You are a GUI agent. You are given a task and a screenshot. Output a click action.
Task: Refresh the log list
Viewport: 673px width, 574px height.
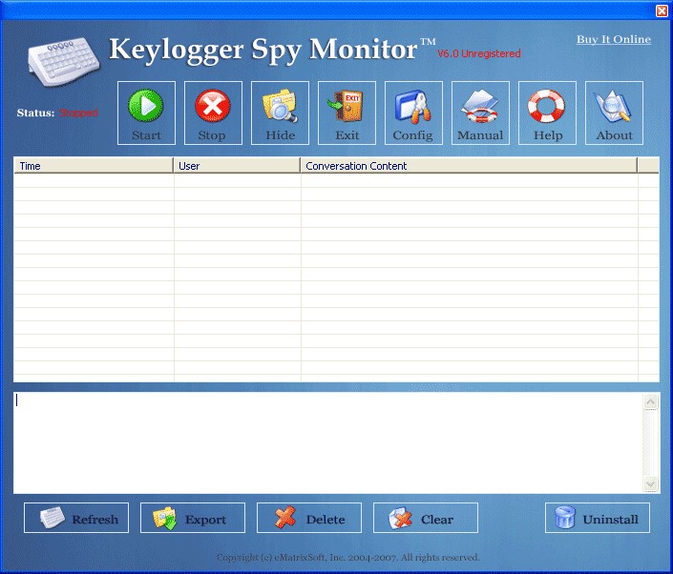(76, 518)
